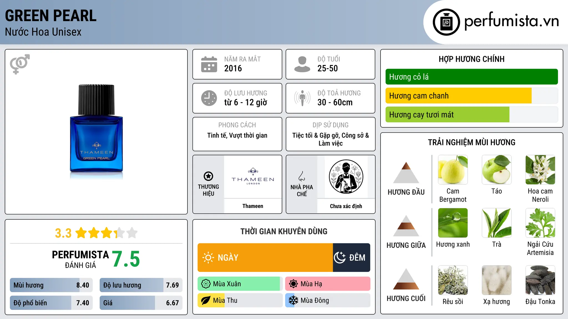Click the 3.3 star rating stars

pos(106,233)
